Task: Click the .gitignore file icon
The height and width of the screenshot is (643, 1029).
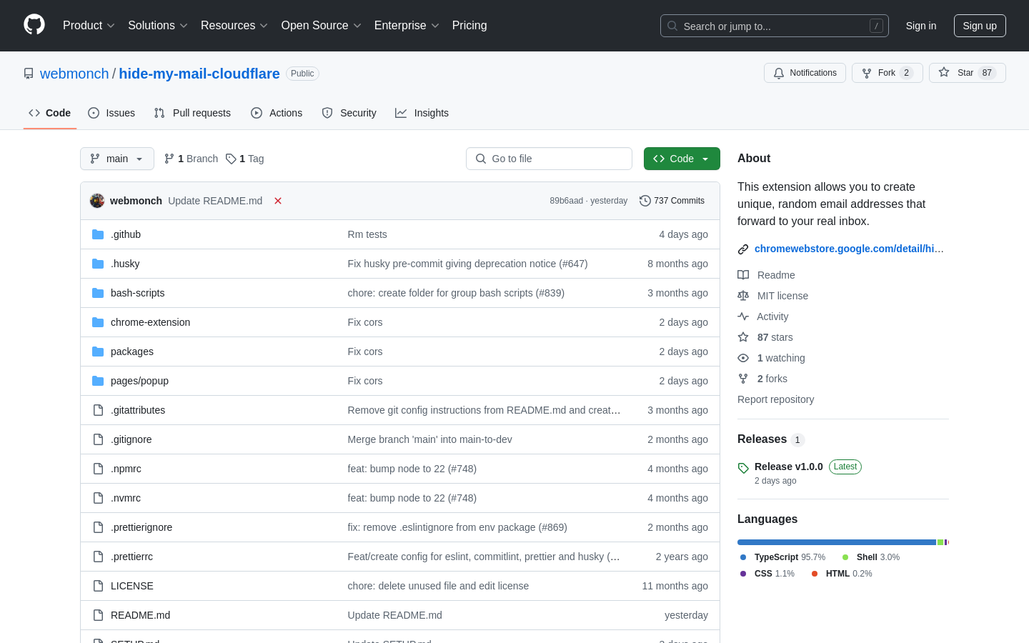Action: coord(98,439)
